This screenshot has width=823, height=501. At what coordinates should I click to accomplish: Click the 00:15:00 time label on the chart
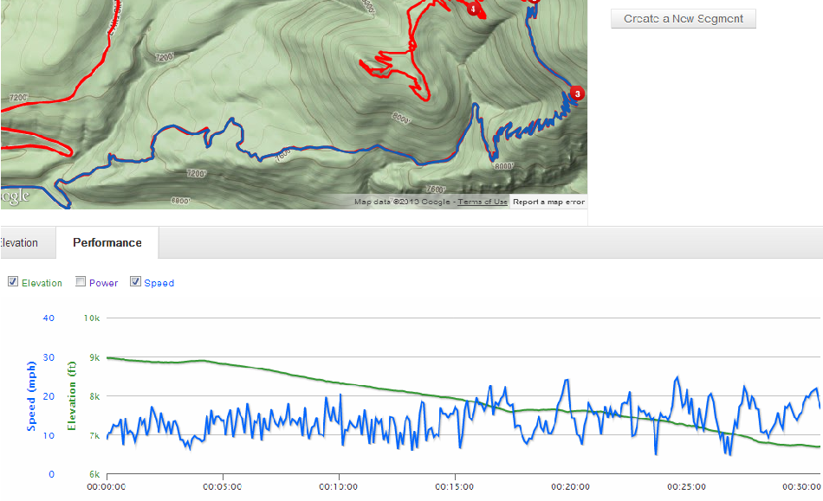[456, 486]
